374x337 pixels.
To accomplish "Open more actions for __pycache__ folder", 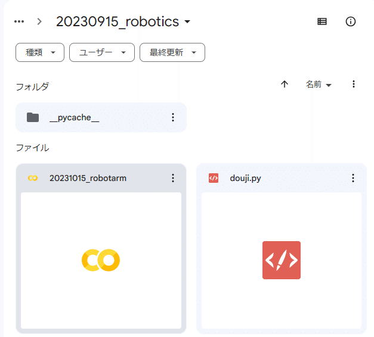I will [173, 117].
